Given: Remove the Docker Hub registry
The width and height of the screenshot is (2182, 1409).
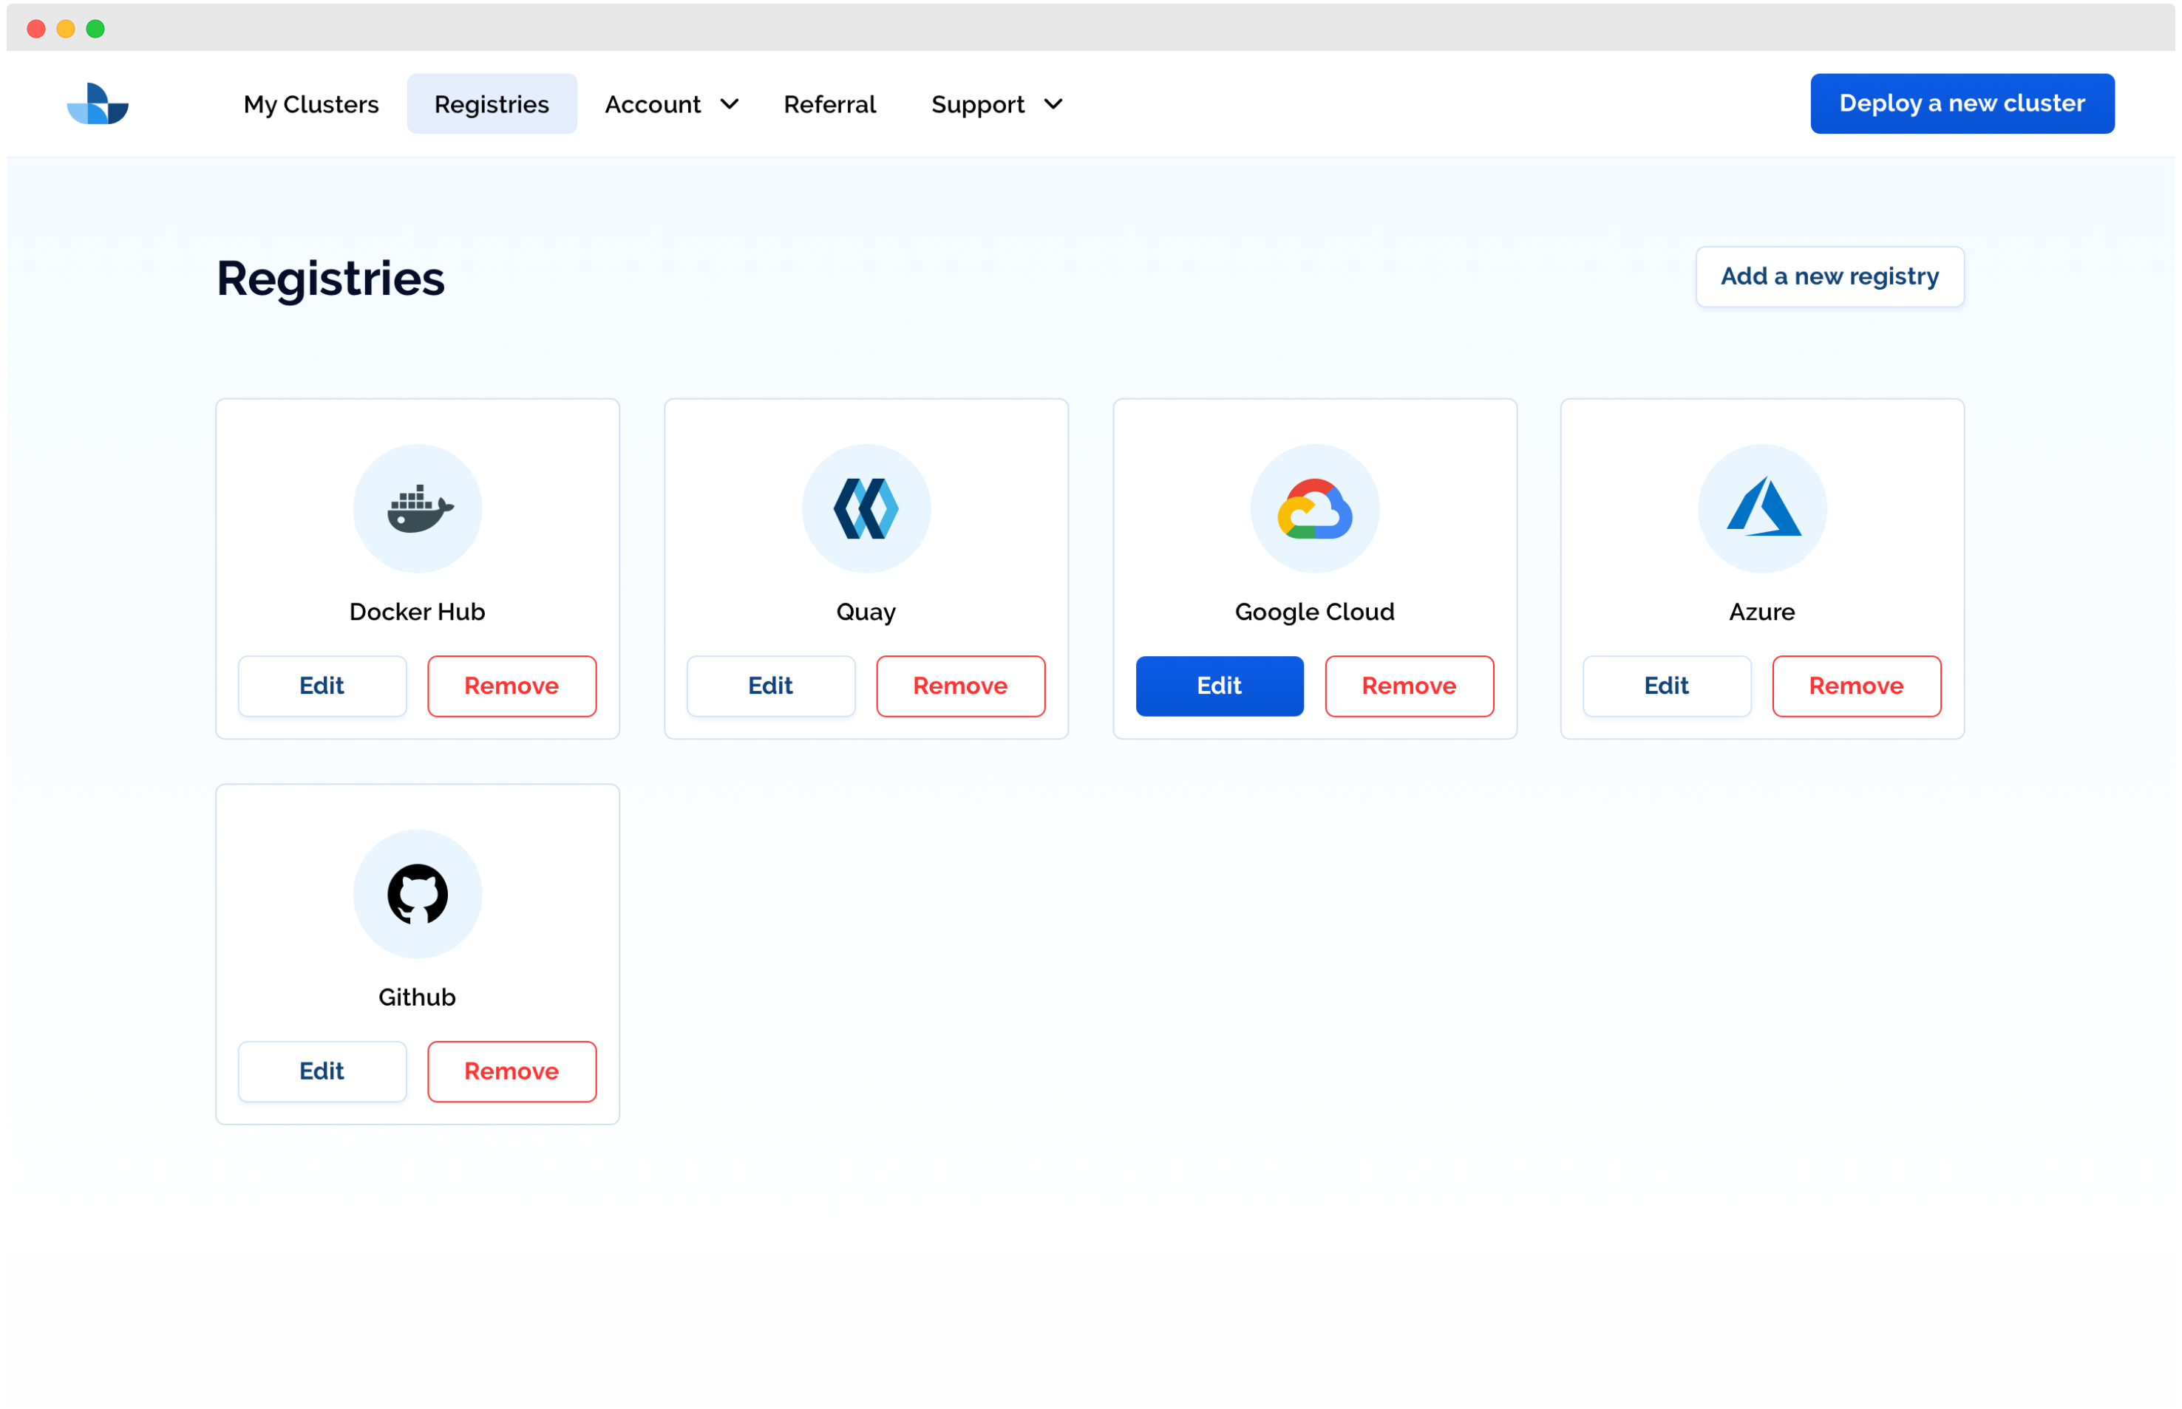Looking at the screenshot, I should click(511, 685).
